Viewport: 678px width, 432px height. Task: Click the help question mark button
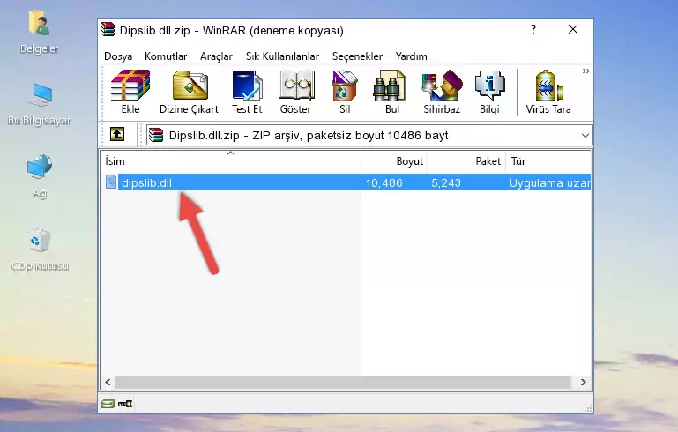point(533,29)
